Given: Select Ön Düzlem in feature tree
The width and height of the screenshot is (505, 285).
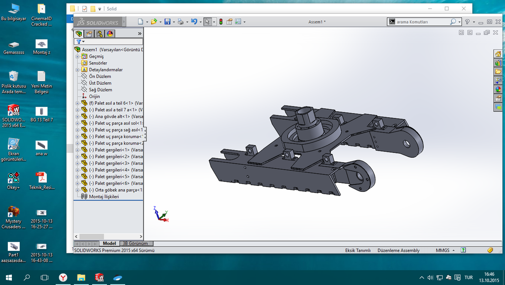Looking at the screenshot, I should tap(100, 76).
